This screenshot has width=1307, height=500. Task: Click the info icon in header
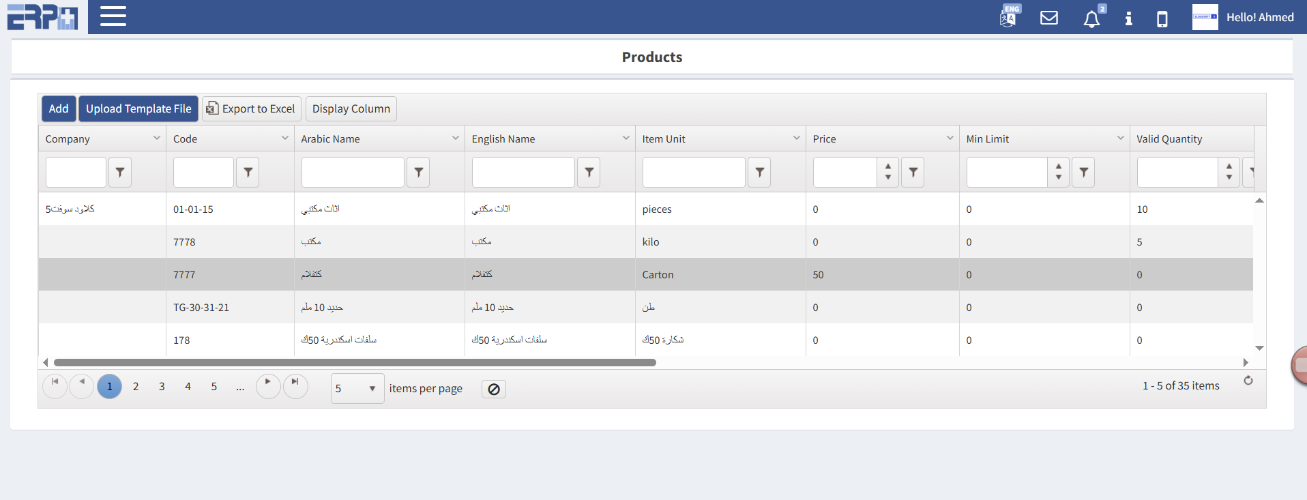1128,18
